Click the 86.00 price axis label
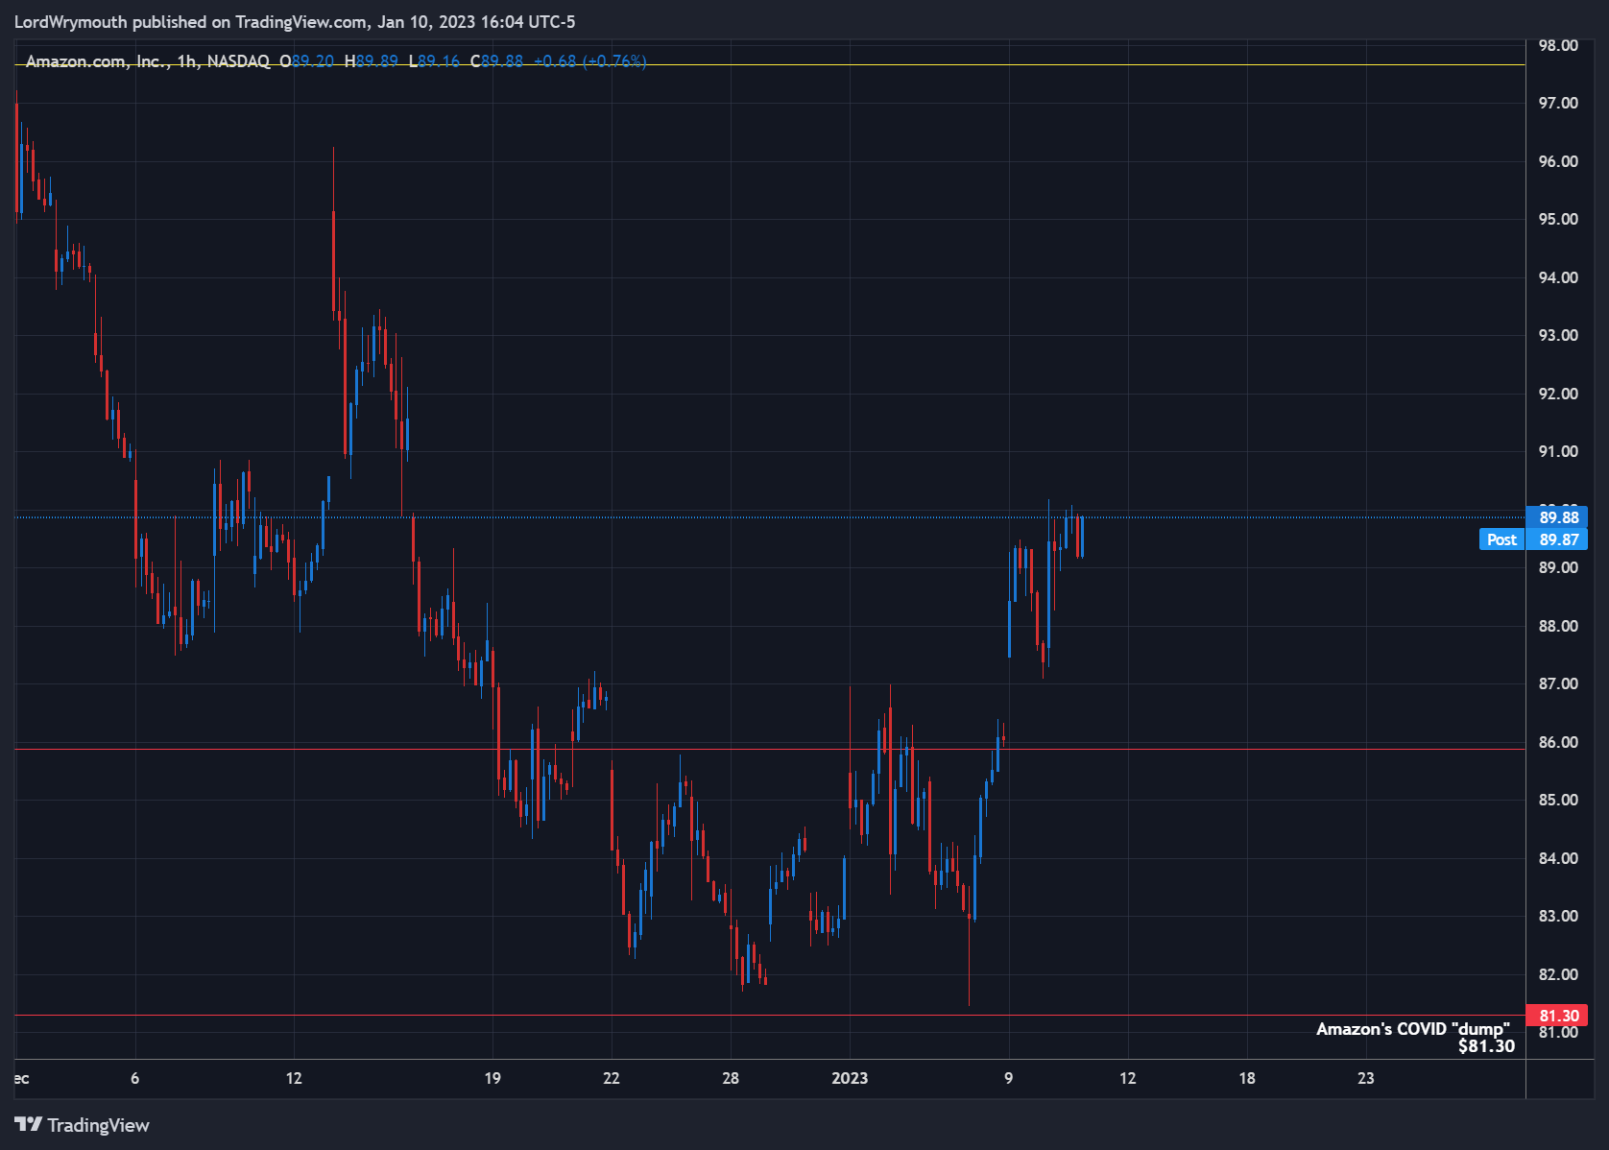1609x1150 pixels. [1558, 742]
